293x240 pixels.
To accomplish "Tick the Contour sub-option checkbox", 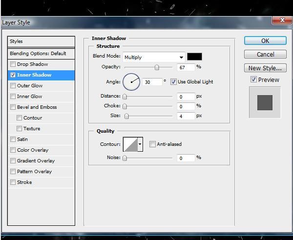I will point(19,118).
